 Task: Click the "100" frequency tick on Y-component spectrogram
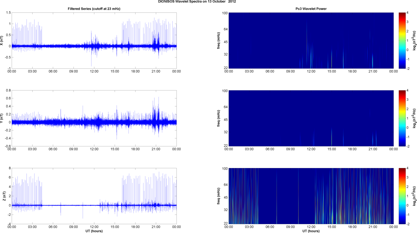[x=225, y=91]
